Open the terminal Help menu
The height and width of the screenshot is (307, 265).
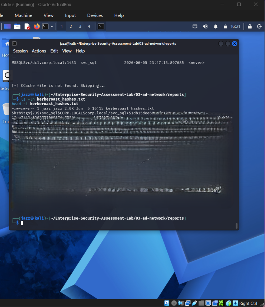80,51
